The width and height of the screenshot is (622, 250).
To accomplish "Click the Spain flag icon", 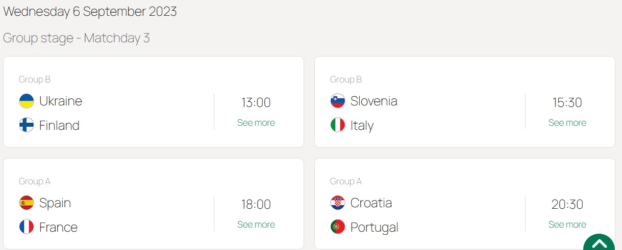I will pos(27,203).
